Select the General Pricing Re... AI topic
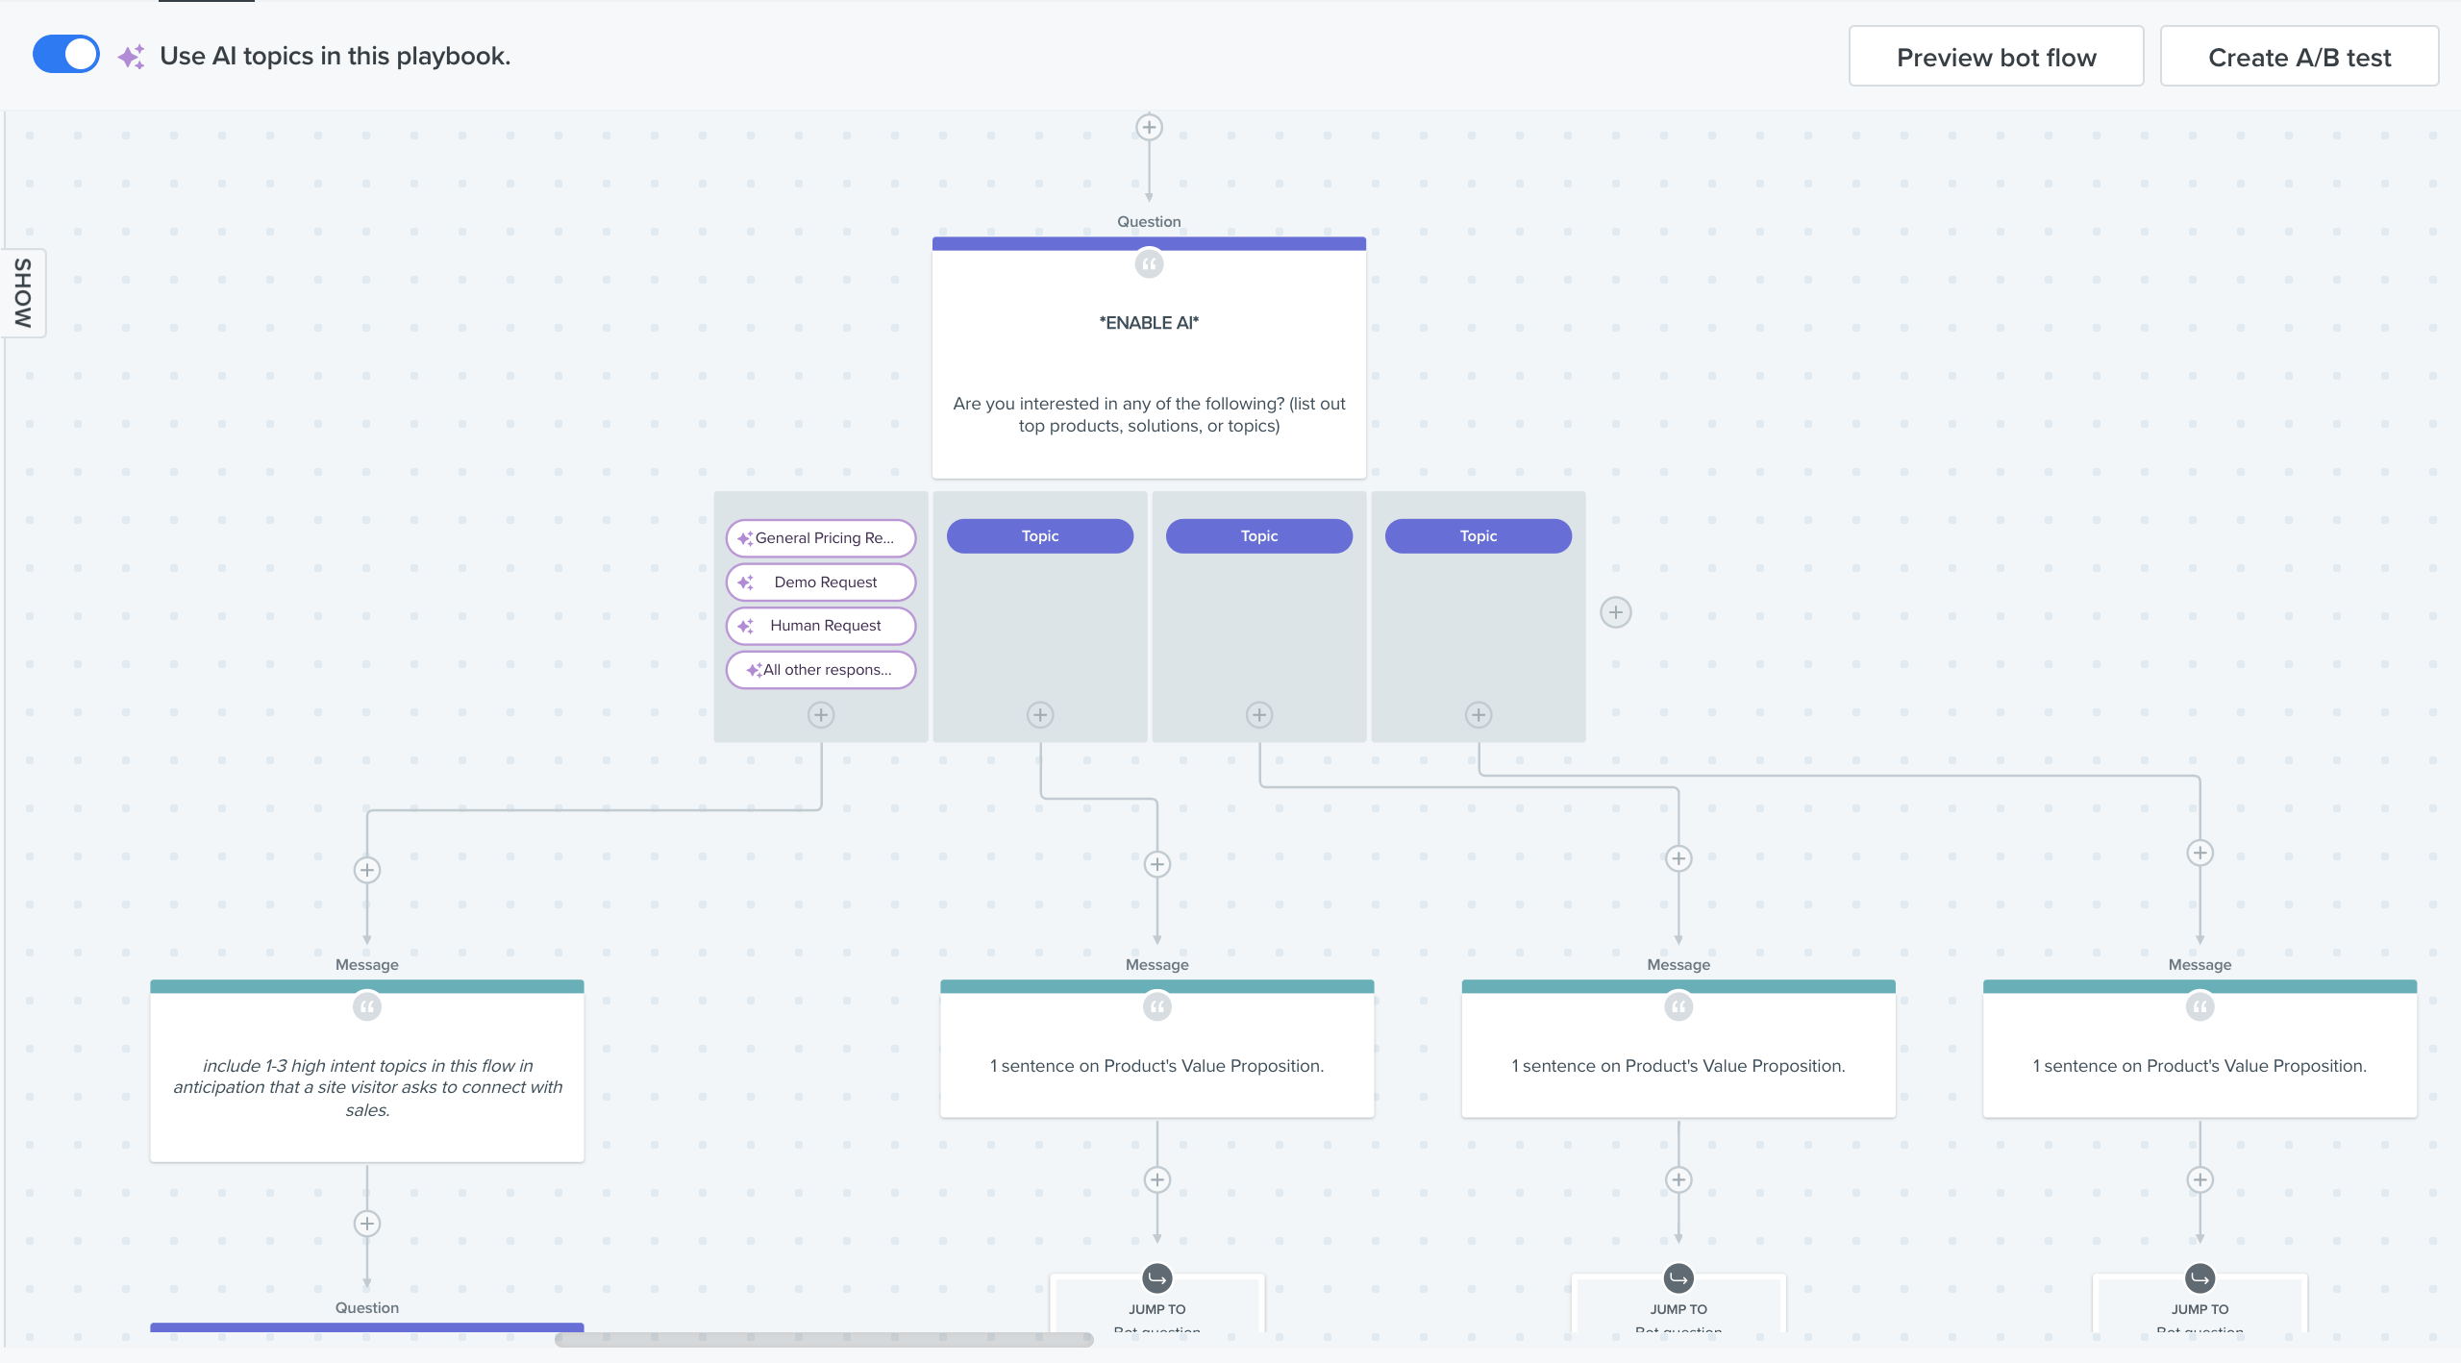 click(821, 538)
